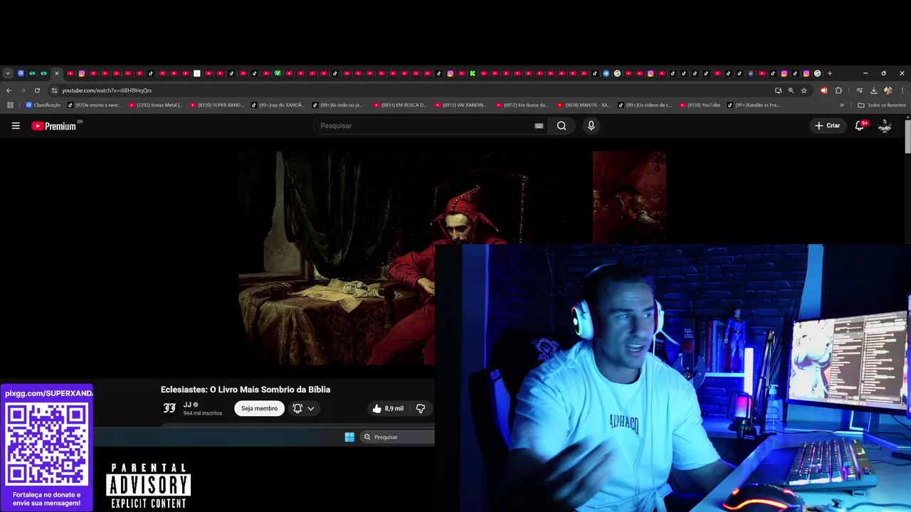911x512 pixels.
Task: Open '(99+)rap do XANDÃ...' bookmark
Action: click(278, 105)
